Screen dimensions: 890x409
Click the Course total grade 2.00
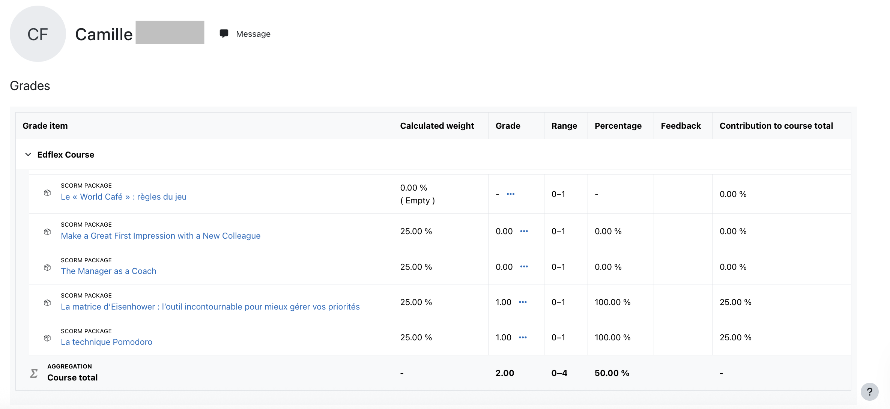505,373
